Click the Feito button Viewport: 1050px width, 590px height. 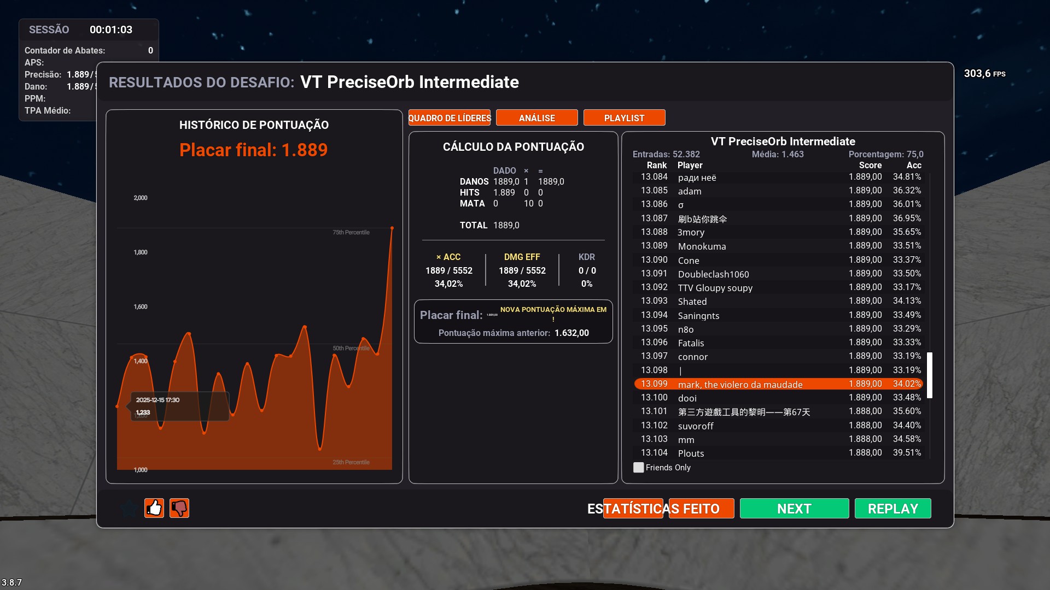[701, 509]
